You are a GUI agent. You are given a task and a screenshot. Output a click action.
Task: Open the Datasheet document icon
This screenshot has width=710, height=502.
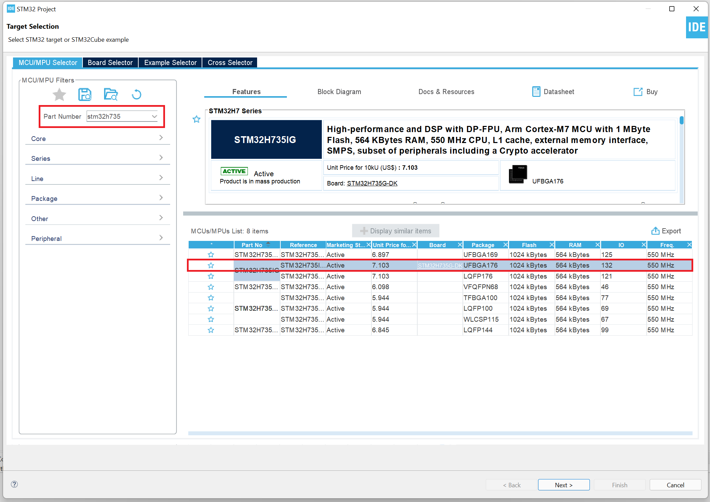pyautogui.click(x=536, y=92)
